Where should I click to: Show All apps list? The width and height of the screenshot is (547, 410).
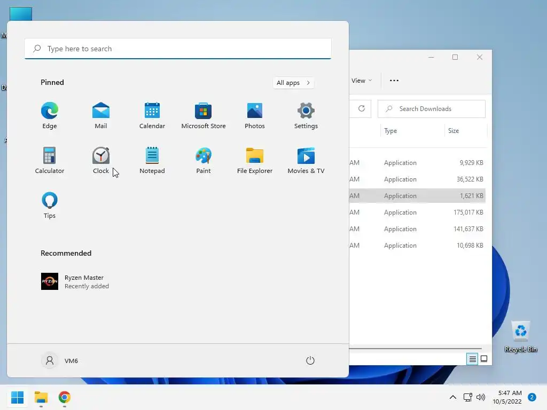click(293, 83)
